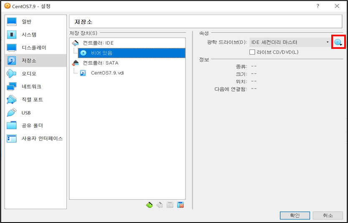348x223 pixels.
Task: Open the USB settings category
Action: [x=36, y=112]
